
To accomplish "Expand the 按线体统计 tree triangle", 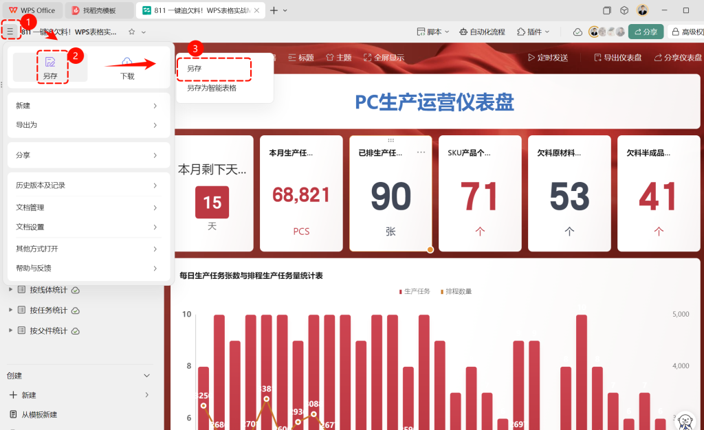I will click(10, 290).
